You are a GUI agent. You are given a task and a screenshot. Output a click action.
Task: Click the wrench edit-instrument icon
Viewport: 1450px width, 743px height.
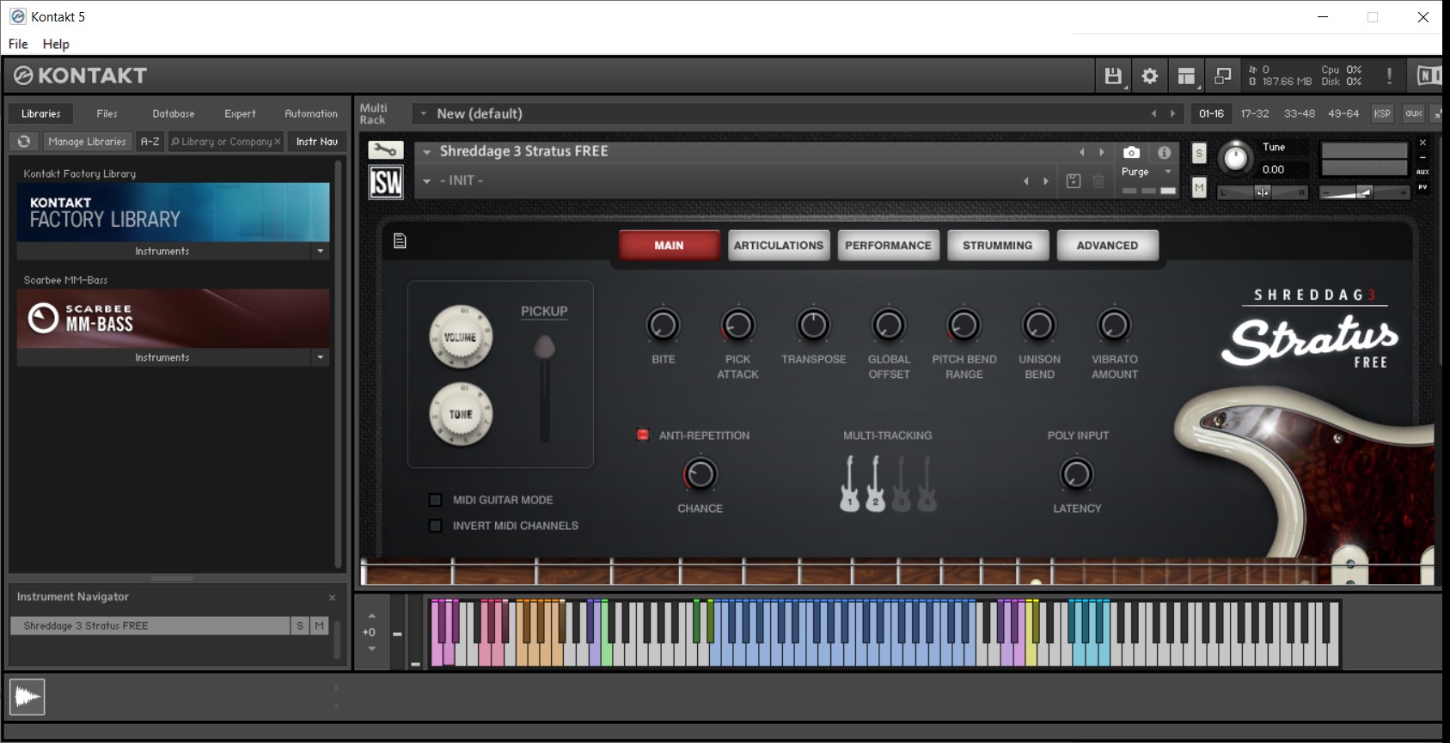coord(385,150)
